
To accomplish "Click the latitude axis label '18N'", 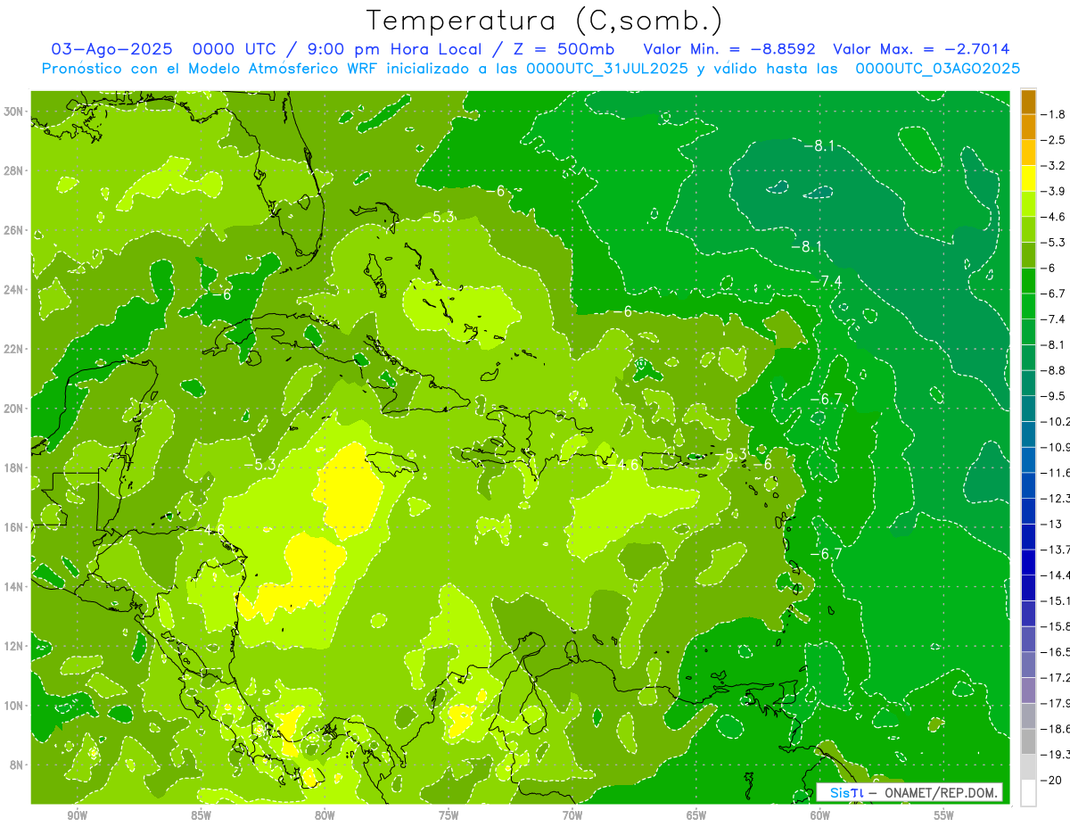I will [x=15, y=467].
